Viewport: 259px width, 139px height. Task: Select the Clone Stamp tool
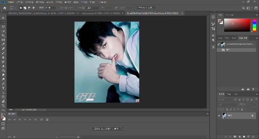tap(3, 57)
